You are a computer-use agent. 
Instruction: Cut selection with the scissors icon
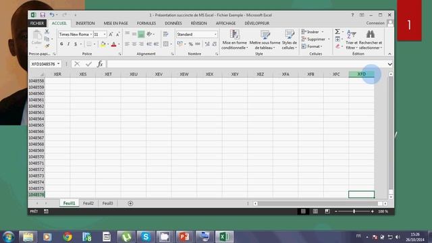click(47, 32)
